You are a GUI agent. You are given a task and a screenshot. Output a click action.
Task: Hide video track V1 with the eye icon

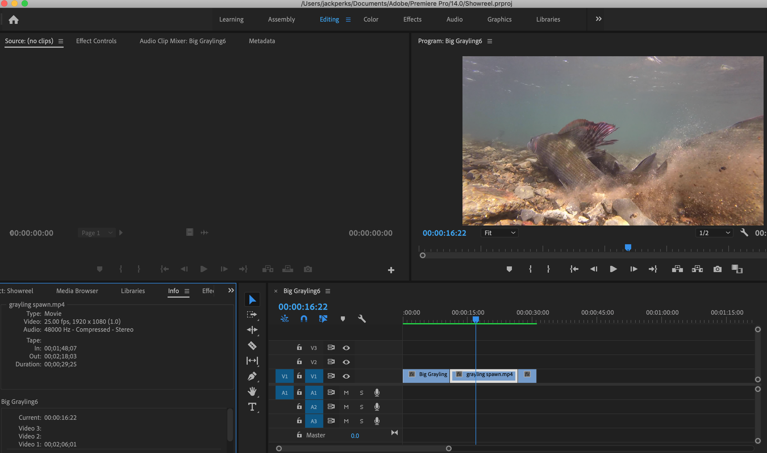tap(346, 376)
